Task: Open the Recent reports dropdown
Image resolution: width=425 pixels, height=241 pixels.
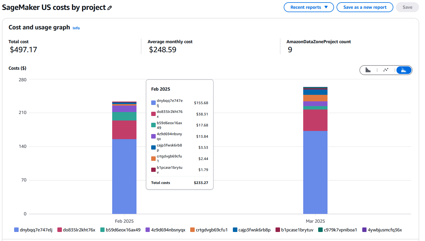Action: (309, 7)
